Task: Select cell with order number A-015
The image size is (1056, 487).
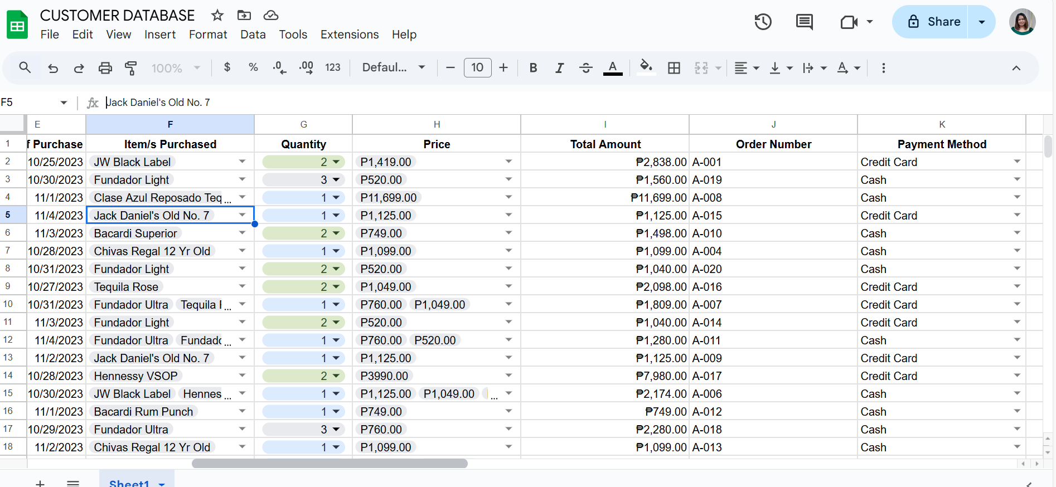Action: (x=773, y=215)
